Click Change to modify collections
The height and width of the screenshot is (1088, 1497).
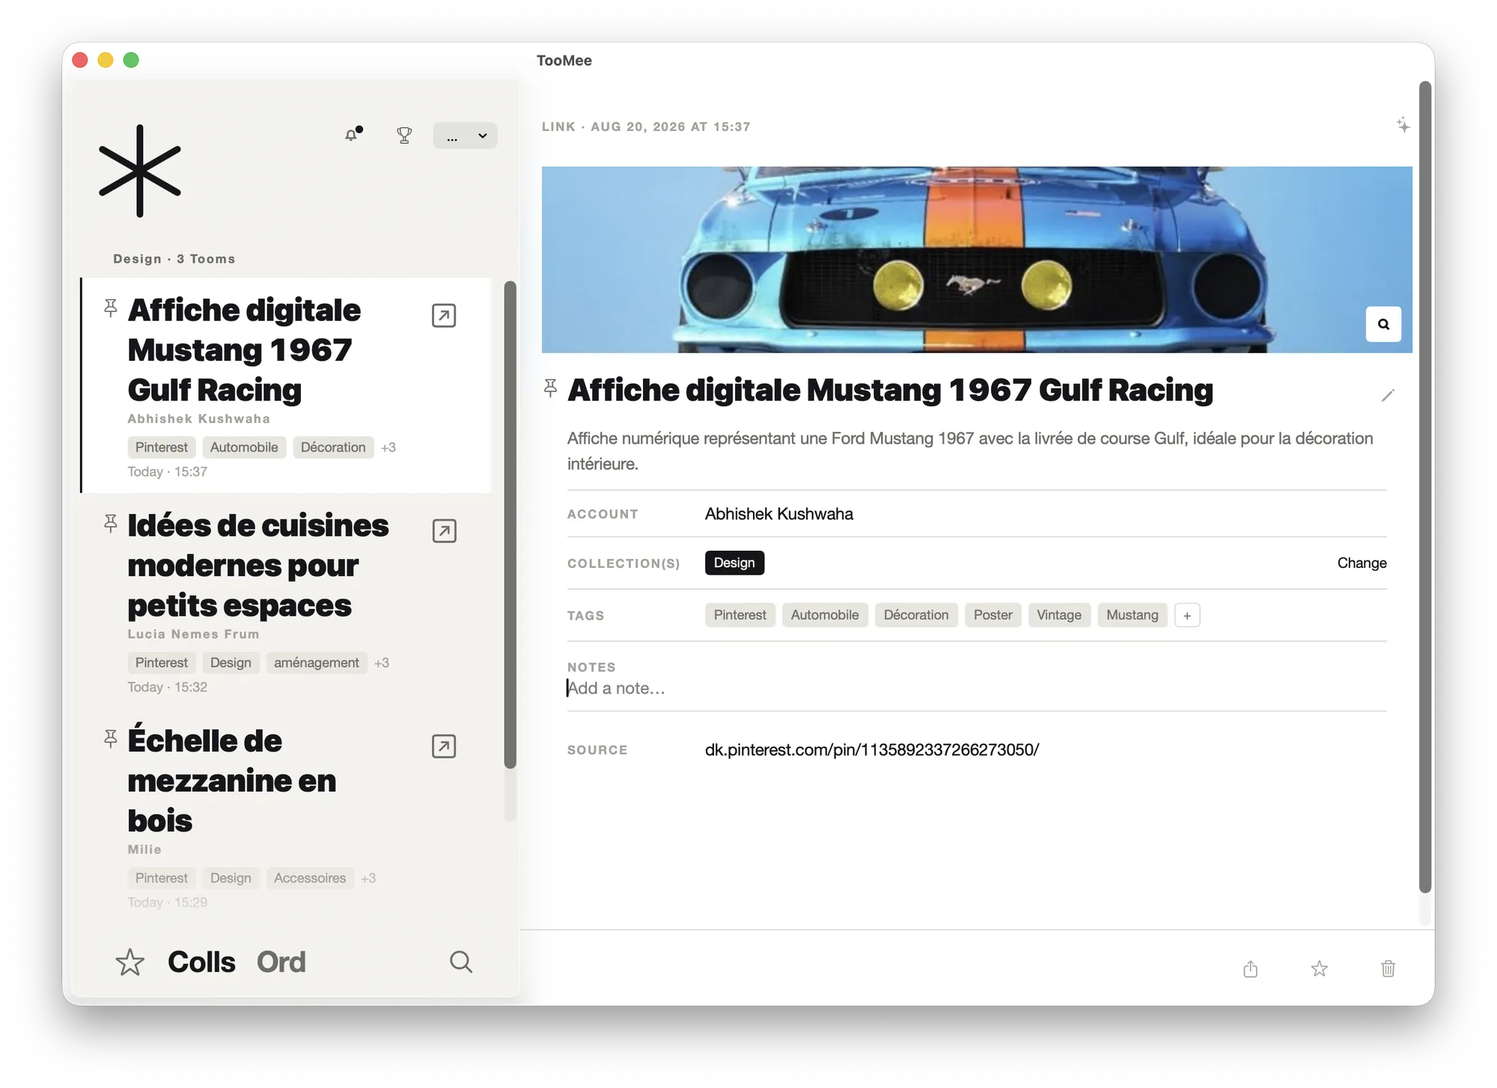[1362, 563]
